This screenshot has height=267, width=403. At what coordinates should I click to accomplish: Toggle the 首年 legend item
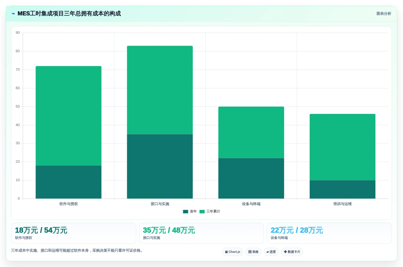tap(190, 211)
